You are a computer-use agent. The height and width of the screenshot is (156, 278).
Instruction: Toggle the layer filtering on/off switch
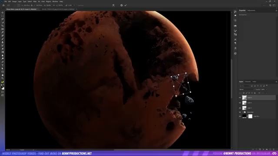pos(267,86)
